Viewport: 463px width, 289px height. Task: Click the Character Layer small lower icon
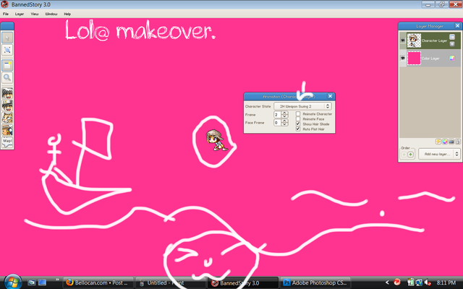[x=452, y=44]
